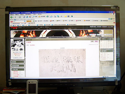Click Yahoo toolbar search magnifier icon
The image size is (125, 94).
[x=24, y=21]
